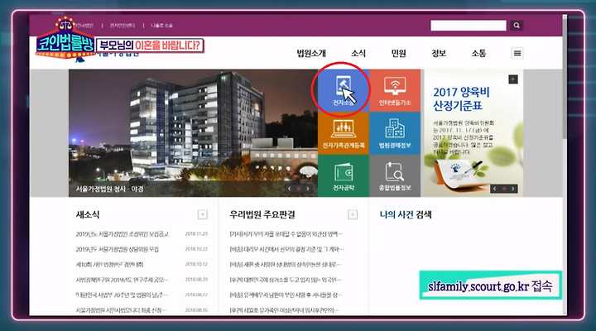596x331 pixels.
Task: Open the 소식 menu
Action: click(358, 53)
